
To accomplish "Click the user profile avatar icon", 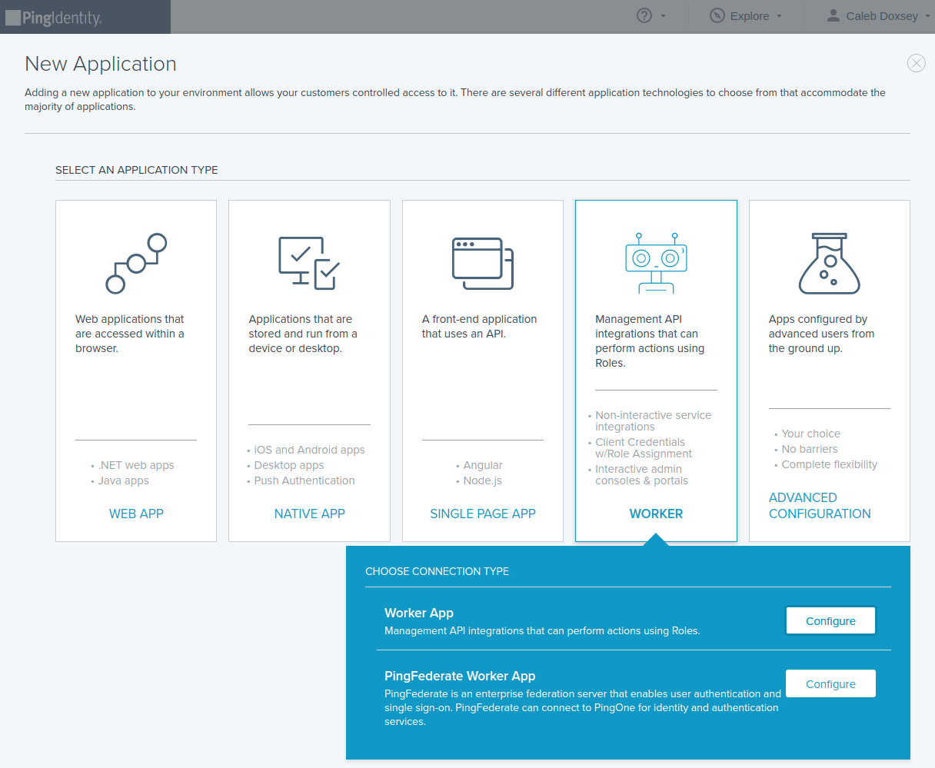I will click(x=833, y=15).
